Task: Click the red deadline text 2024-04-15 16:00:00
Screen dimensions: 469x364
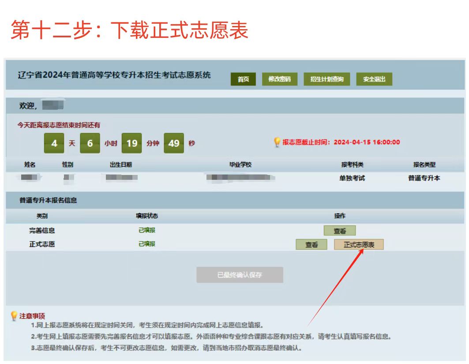Action: pos(367,142)
